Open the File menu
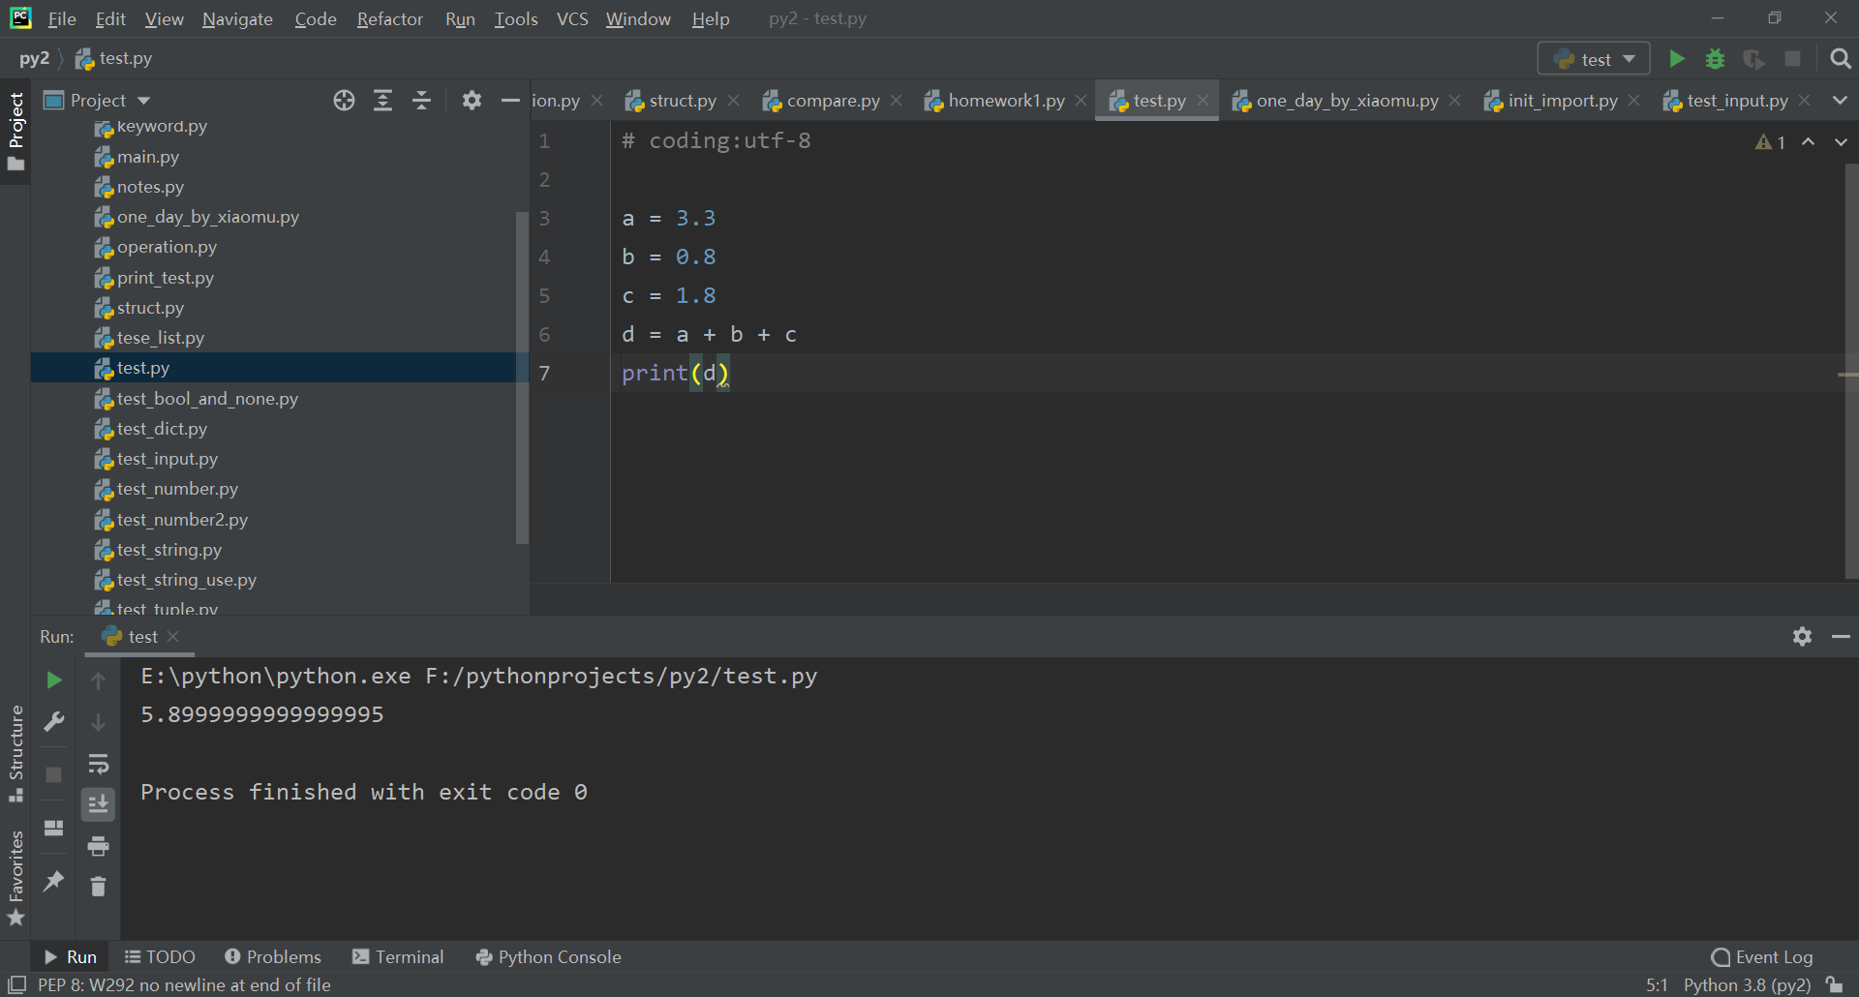The width and height of the screenshot is (1859, 997). 62,19
